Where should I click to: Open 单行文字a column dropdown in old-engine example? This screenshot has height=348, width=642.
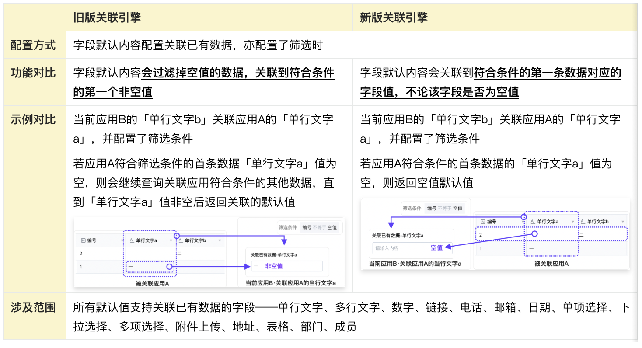(171, 240)
